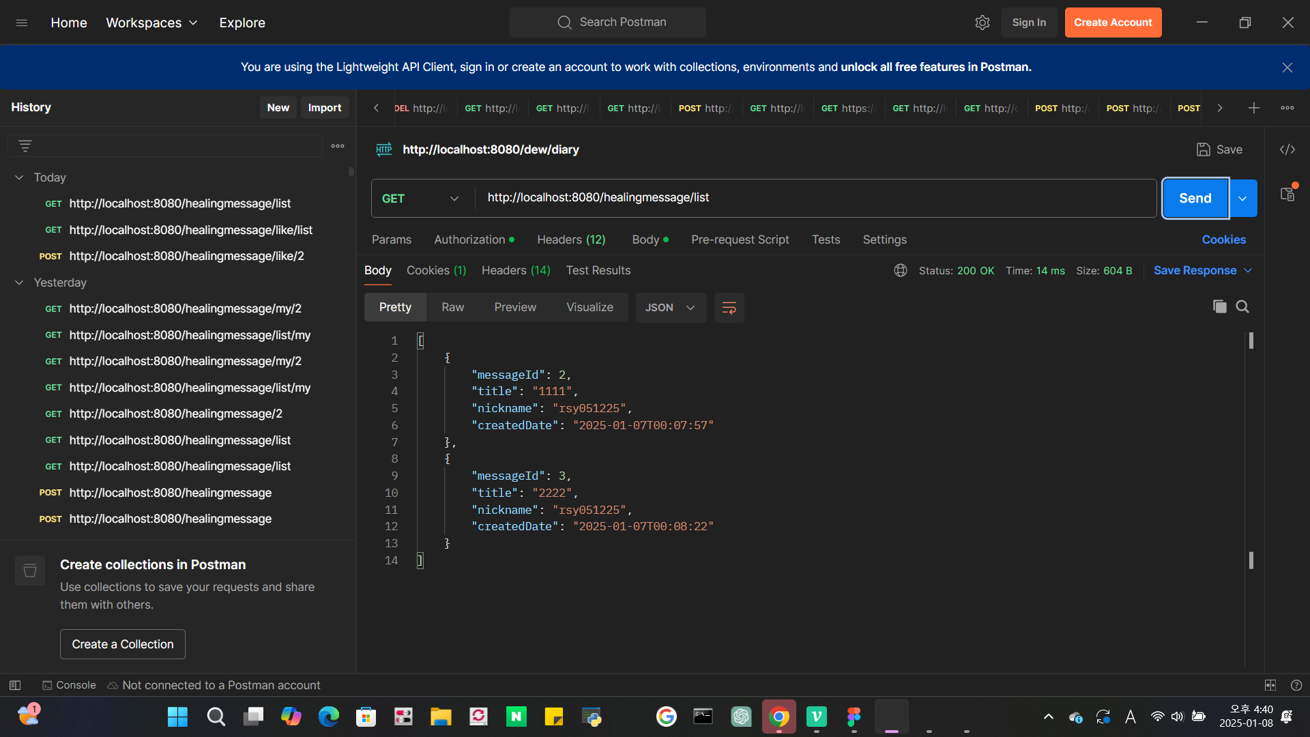Click the New button in History
Viewport: 1310px width, 737px height.
[278, 108]
